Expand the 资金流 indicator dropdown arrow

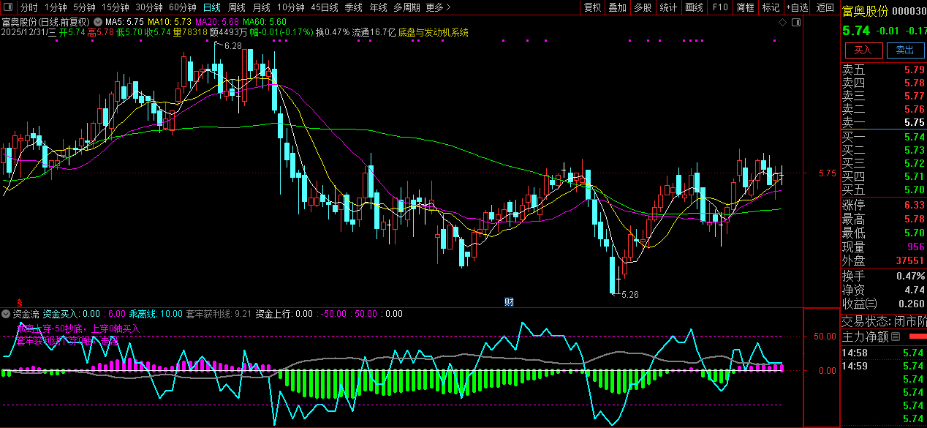[6, 314]
